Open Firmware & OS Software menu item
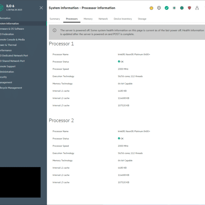Image resolution: width=205 pixels, height=205 pixels. [x=12, y=29]
